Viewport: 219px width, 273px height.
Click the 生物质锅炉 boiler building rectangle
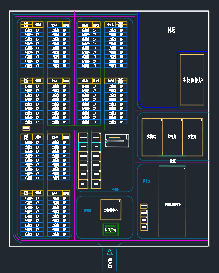[x=192, y=79]
